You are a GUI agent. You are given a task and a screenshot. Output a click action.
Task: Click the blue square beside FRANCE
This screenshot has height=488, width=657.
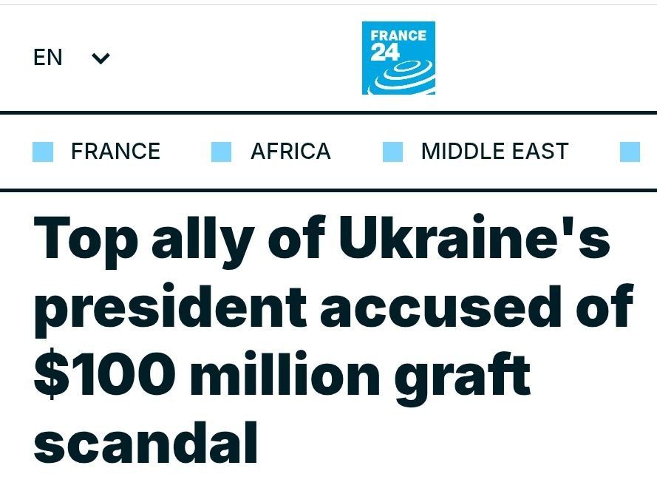click(x=43, y=152)
